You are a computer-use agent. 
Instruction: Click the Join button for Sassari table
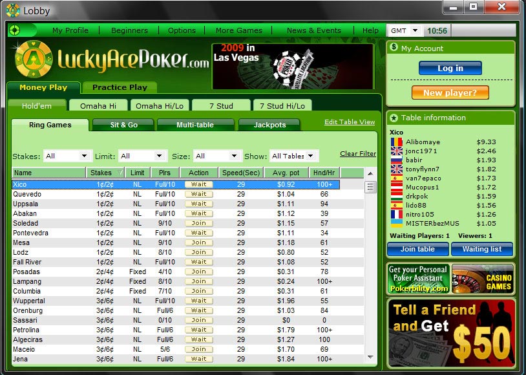pyautogui.click(x=198, y=320)
